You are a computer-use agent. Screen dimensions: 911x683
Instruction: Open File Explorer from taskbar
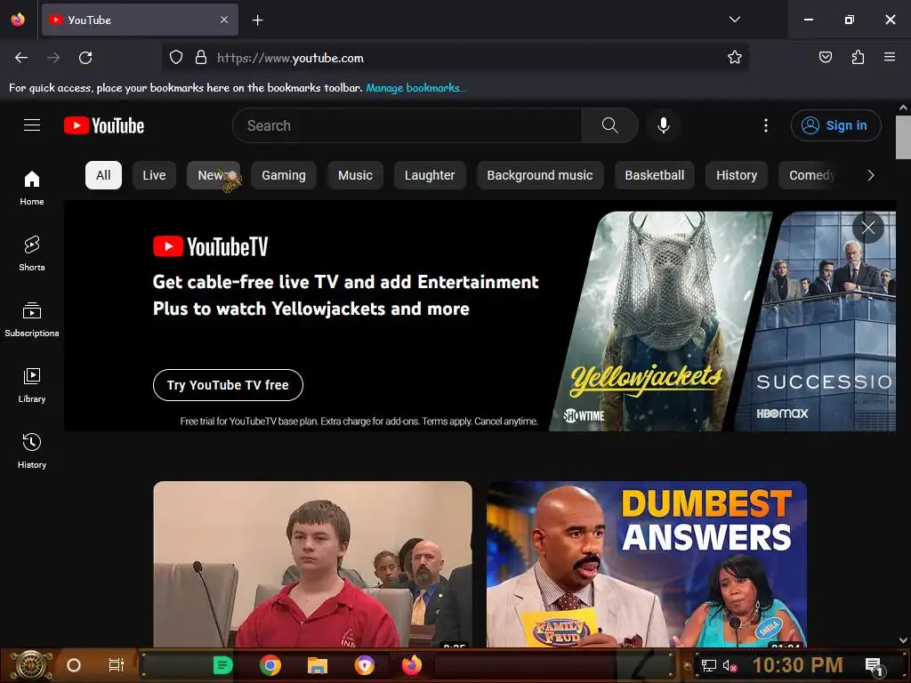(318, 665)
